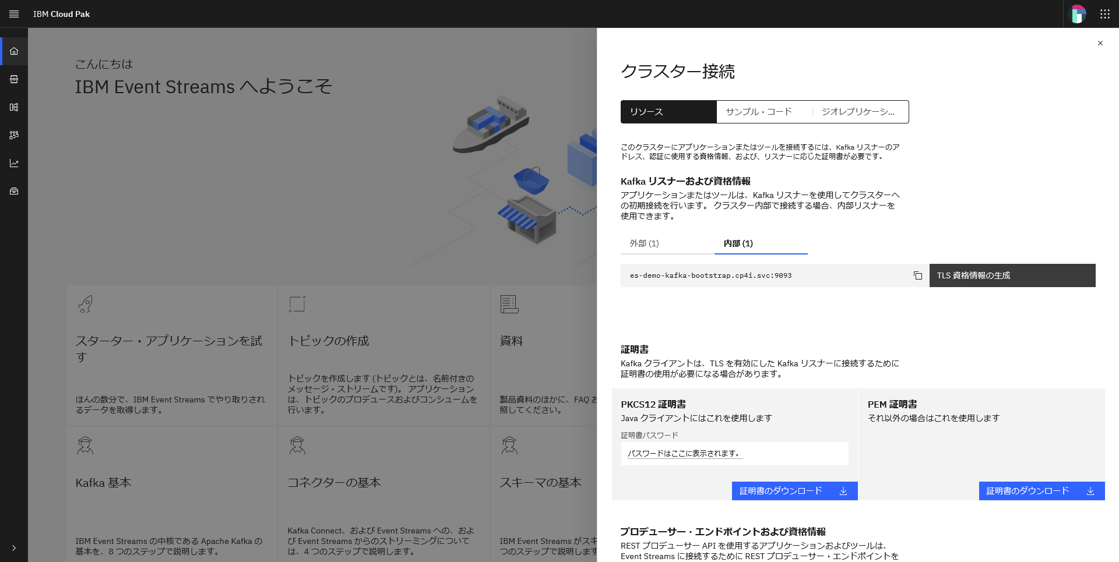Click bootstrap address es-demo-kafka-bootstrap.cp4i.svc:9093
This screenshot has width=1119, height=562.
tap(710, 275)
